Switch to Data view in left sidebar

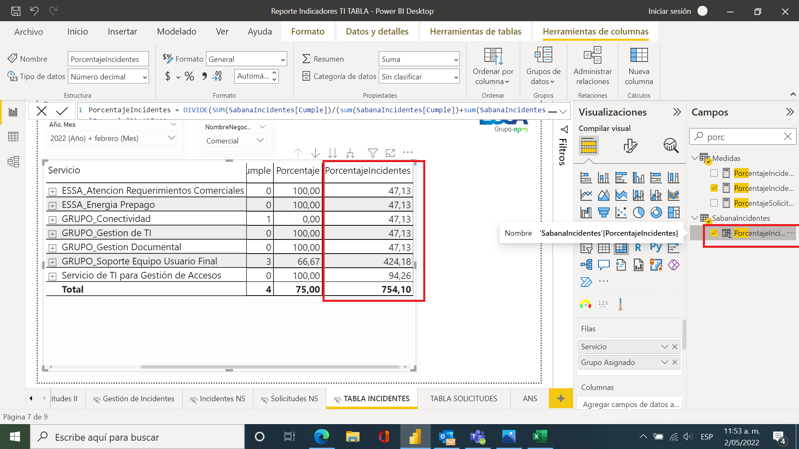point(13,136)
